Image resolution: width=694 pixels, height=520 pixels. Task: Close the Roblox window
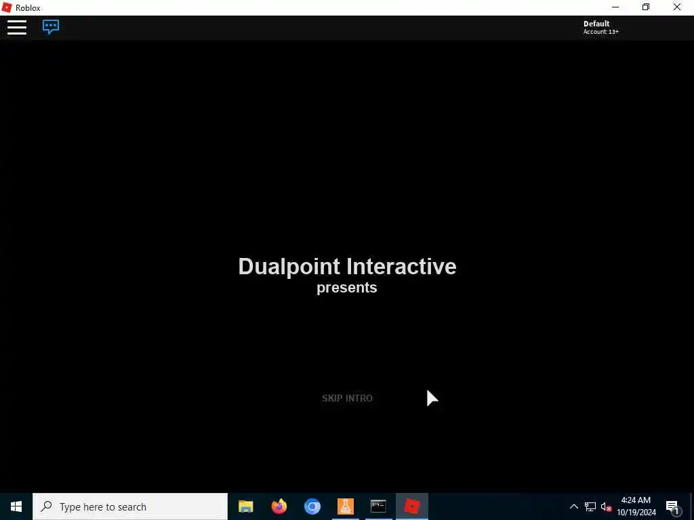tap(677, 7)
